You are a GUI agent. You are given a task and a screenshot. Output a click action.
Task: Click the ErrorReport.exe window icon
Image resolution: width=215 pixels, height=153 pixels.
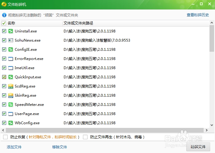11,59
